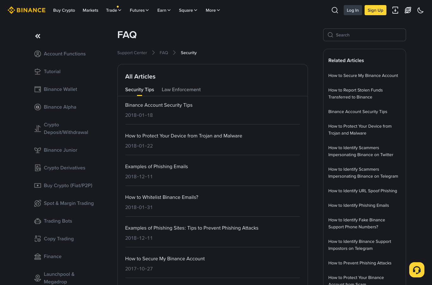The image size is (432, 285).
Task: Click the Binance Junior sprout icon
Action: (38, 150)
